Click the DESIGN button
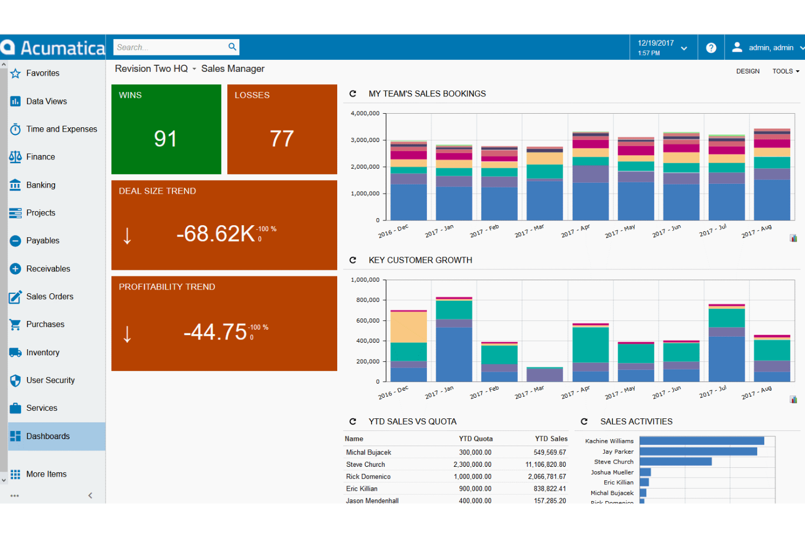Image resolution: width=805 pixels, height=537 pixels. coord(748,71)
